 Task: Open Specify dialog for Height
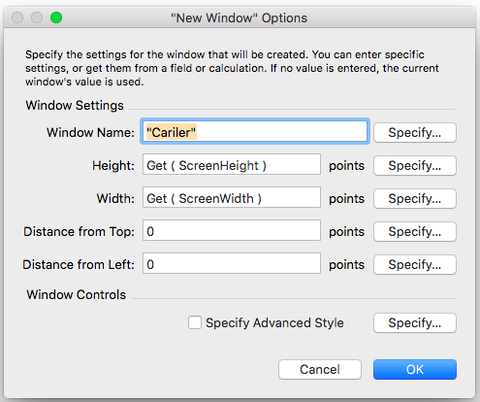point(415,165)
